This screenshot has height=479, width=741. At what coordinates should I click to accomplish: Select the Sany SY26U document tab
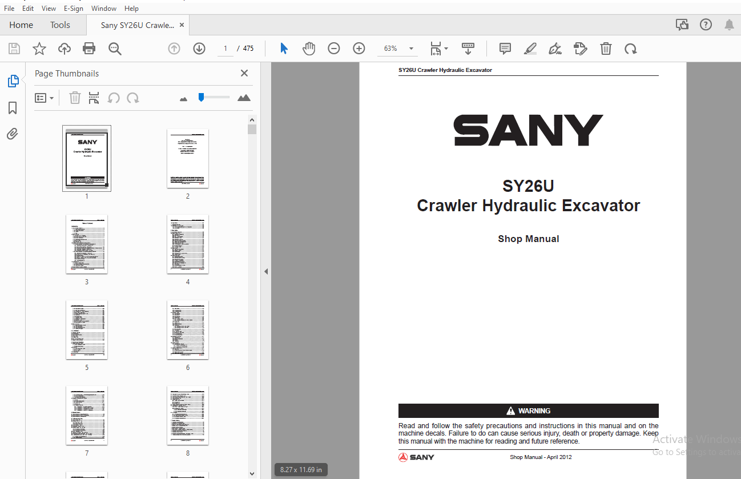click(137, 25)
